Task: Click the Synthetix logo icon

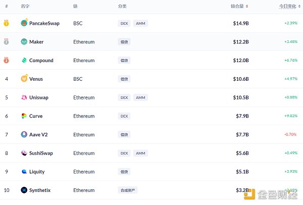Action: coord(24,190)
